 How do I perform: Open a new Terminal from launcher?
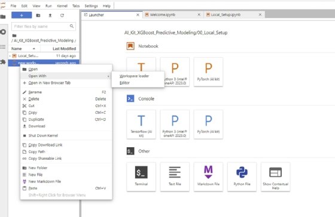[x=141, y=177]
